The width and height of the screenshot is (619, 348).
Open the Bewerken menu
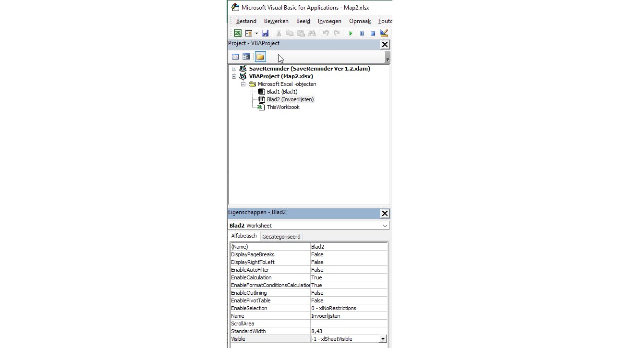pos(277,21)
